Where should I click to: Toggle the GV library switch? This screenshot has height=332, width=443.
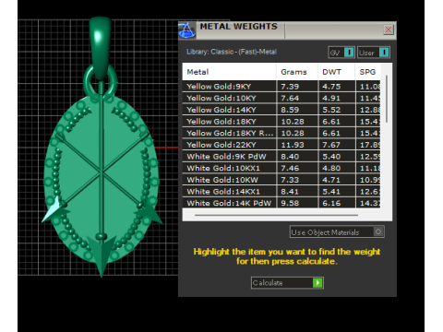341,53
